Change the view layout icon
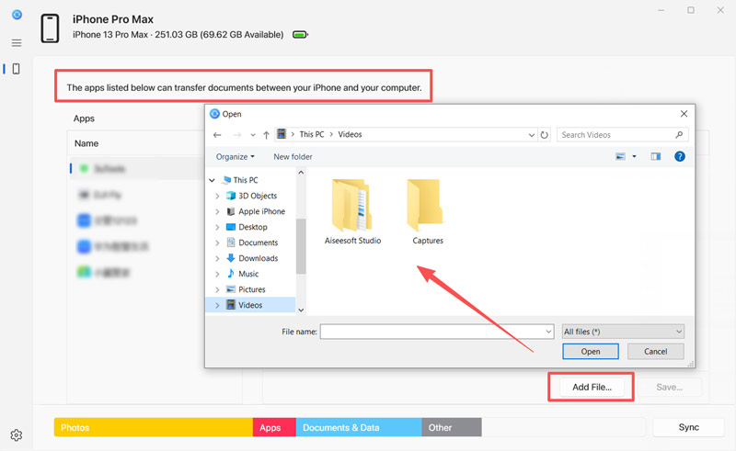Viewport: 736px width, 451px height. [x=620, y=156]
